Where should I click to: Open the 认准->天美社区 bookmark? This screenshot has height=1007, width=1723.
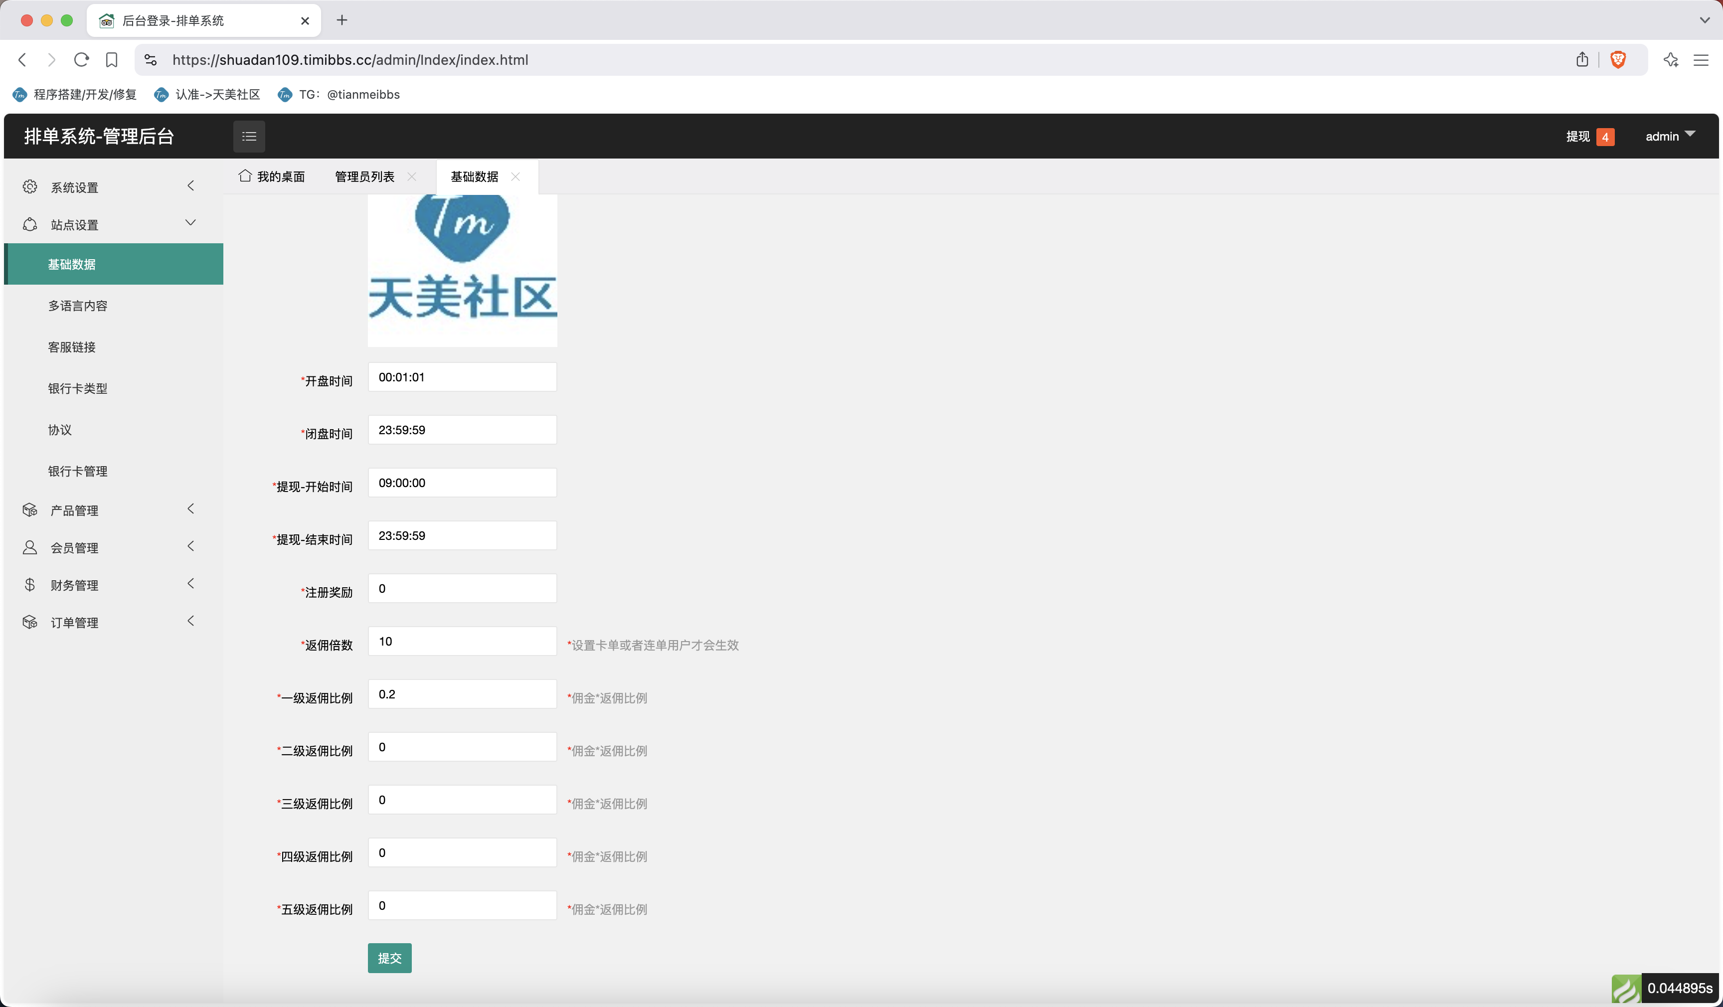coord(207,94)
